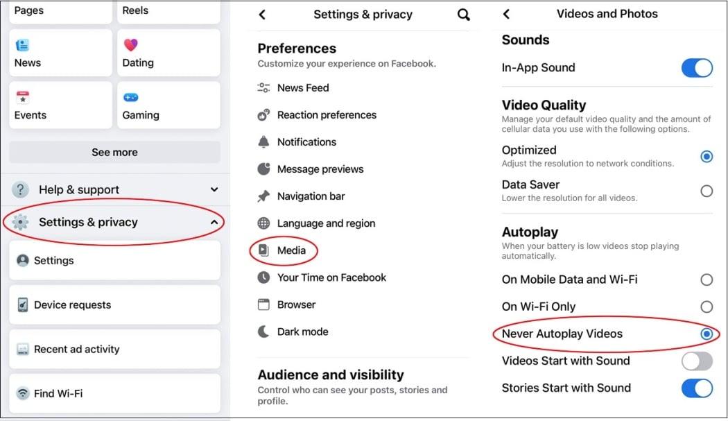Image resolution: width=728 pixels, height=421 pixels.
Task: Select On Mobile Data and Wi-Fi autoplay
Action: tap(707, 280)
